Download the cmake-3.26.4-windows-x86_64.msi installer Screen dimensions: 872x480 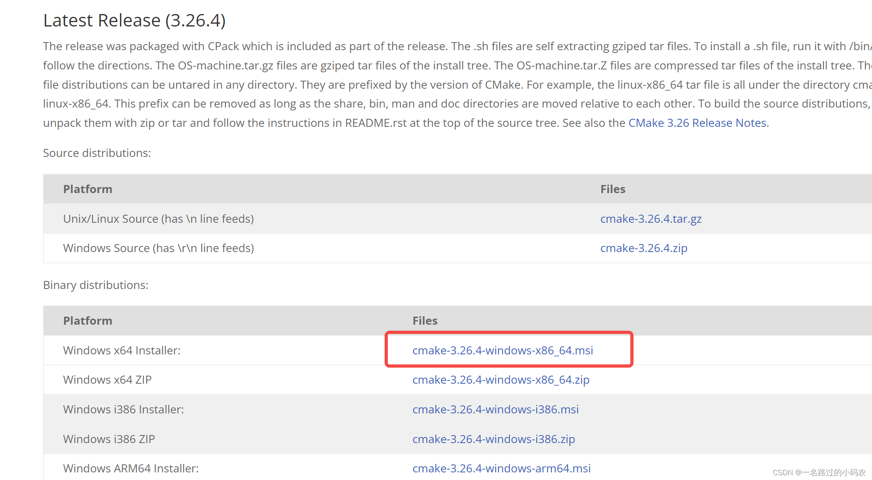click(x=503, y=350)
